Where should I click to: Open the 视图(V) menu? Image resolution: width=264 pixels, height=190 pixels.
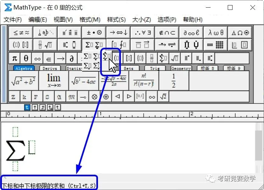click(63, 20)
